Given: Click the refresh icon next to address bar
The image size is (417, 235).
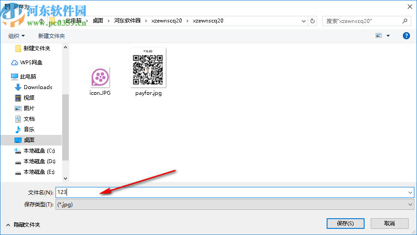Looking at the screenshot, I should point(313,21).
